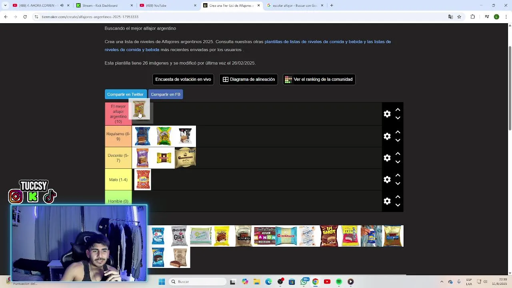
Task: Select the Guaymallen alfajor thumbnail
Action: click(286, 236)
